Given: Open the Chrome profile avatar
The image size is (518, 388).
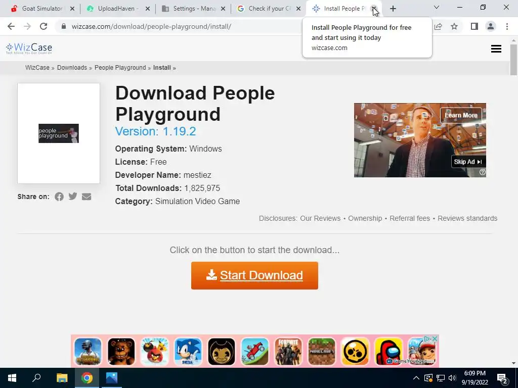Looking at the screenshot, I should 491,26.
